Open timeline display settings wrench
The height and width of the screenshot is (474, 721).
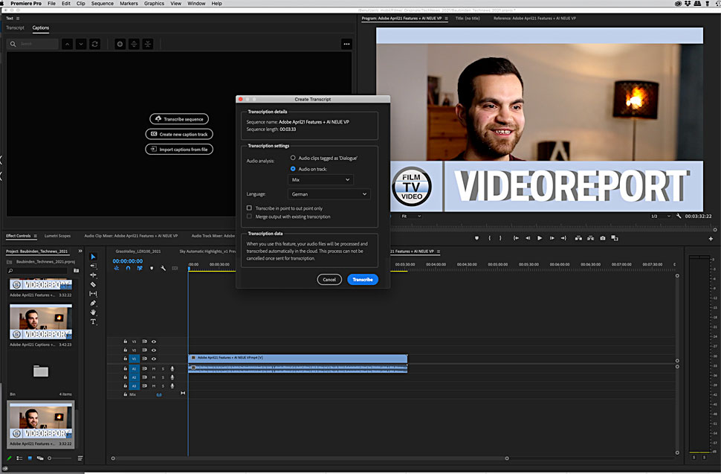click(163, 268)
